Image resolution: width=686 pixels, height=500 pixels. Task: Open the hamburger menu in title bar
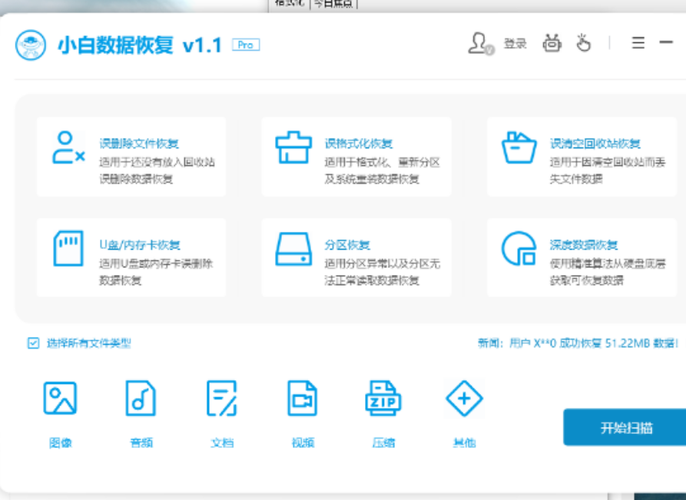[x=638, y=43]
